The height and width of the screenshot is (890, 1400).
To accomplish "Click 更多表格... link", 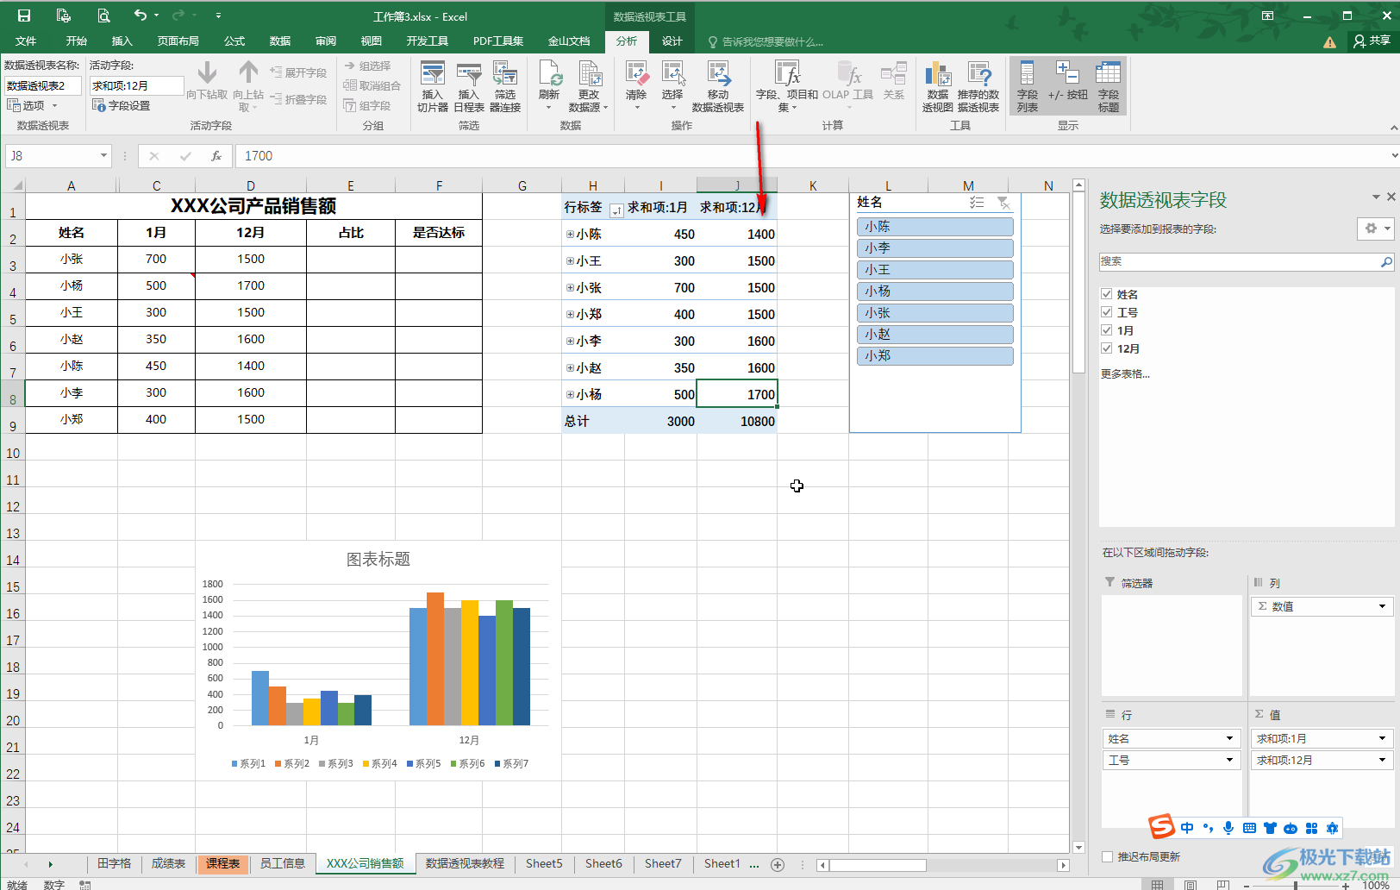I will coord(1125,374).
